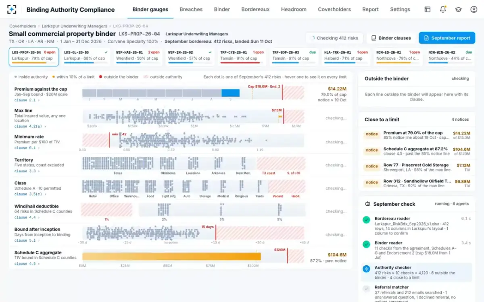Open clause 4.4 link under Wind/hail deductible
Image resolution: width=484 pixels, height=302 pixels.
point(27,217)
